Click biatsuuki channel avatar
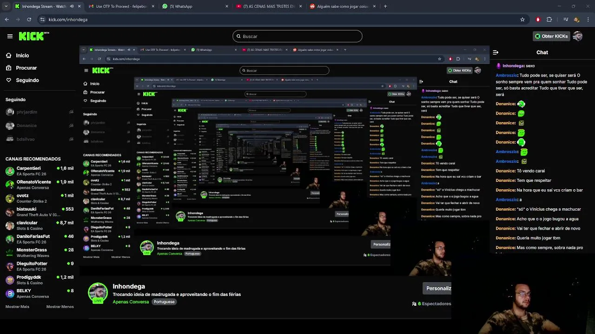 coord(10,212)
